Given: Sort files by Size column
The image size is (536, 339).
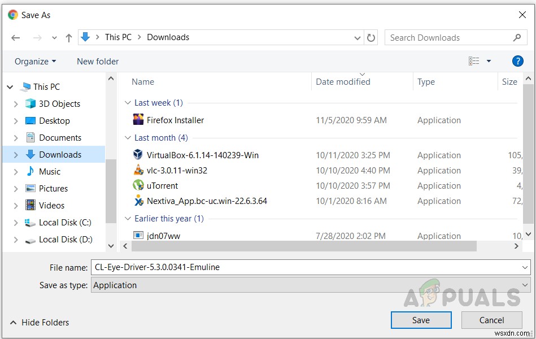Looking at the screenshot, I should click(x=509, y=82).
